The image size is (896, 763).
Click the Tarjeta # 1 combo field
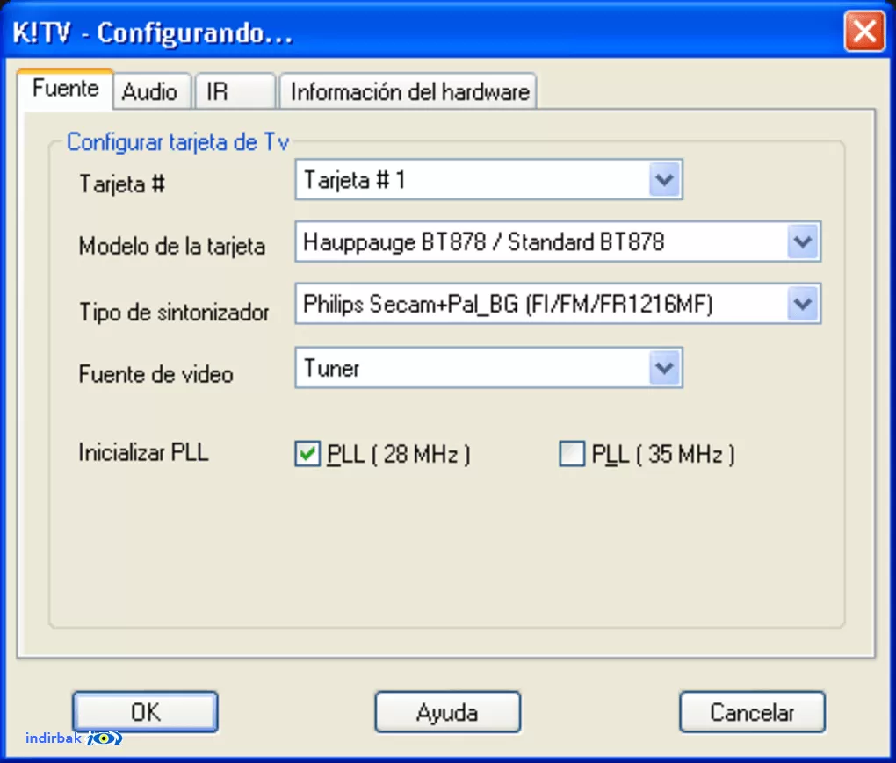point(488,180)
